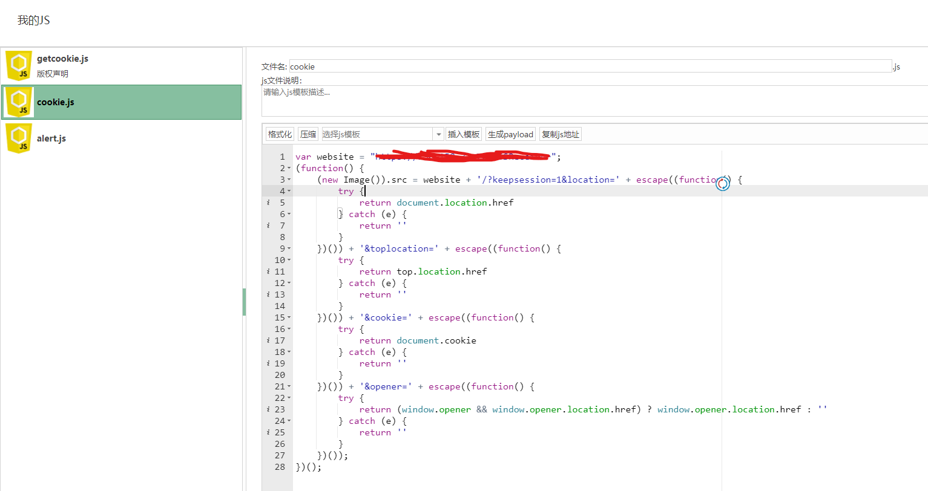The image size is (928, 491).
Task: Click the 复制js地址 button
Action: [x=561, y=134]
